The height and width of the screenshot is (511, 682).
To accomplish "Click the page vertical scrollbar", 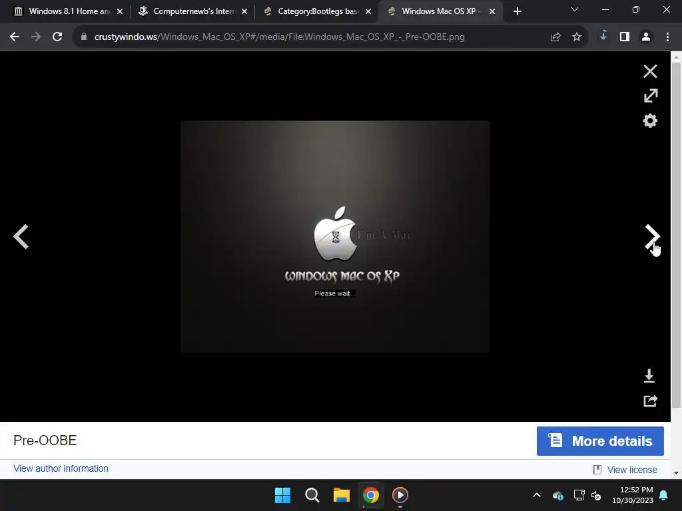I will coord(677,235).
